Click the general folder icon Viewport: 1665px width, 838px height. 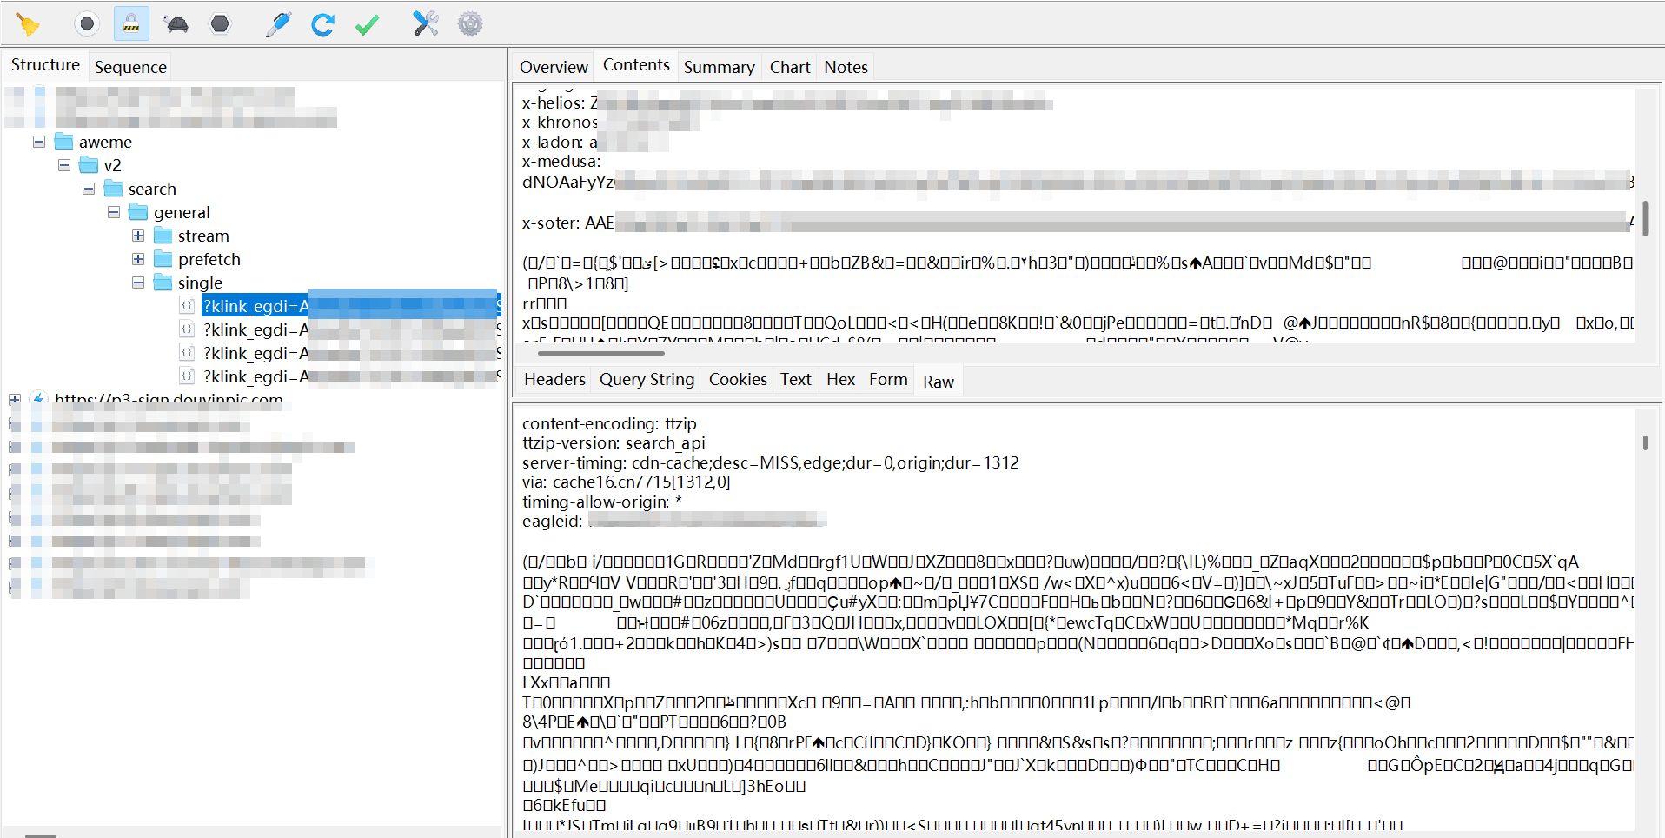[x=139, y=212]
